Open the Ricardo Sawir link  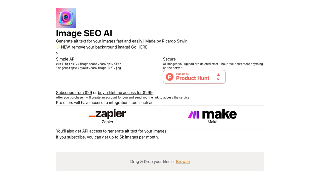coord(174,41)
